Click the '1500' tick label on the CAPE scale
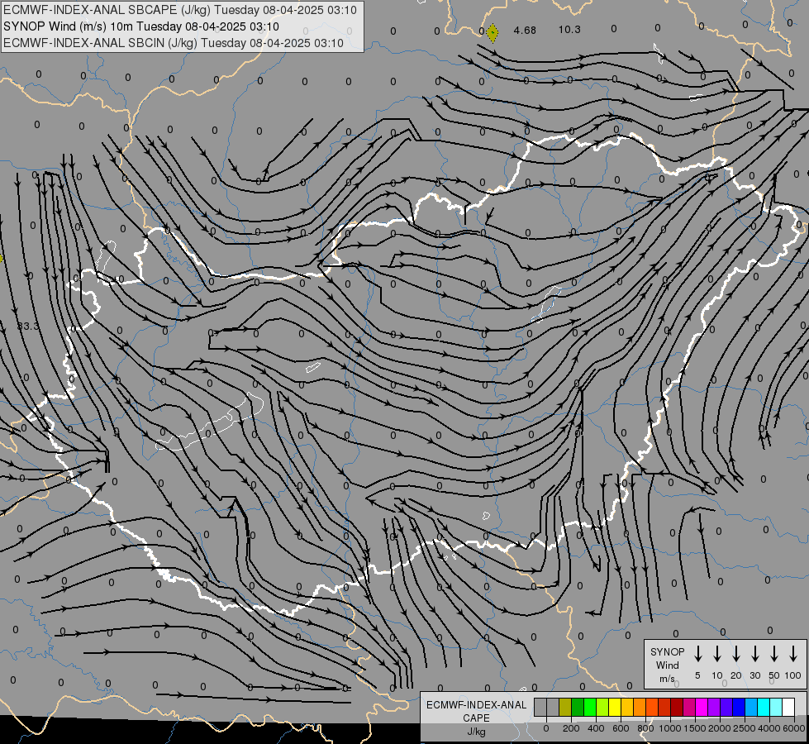809x744 pixels. click(x=695, y=728)
